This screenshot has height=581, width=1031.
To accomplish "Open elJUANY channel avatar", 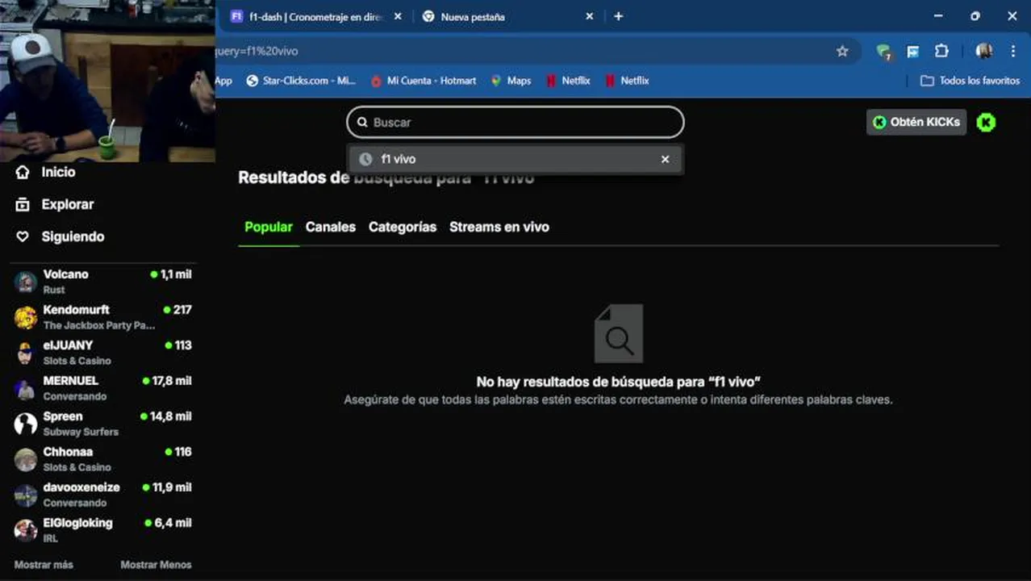I will pos(26,353).
